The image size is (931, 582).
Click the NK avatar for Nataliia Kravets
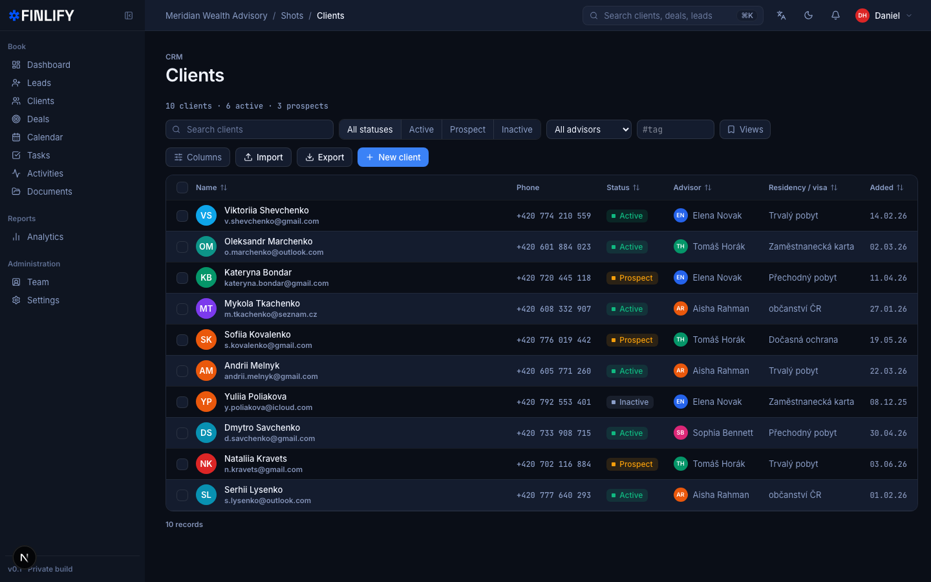pyautogui.click(x=206, y=464)
